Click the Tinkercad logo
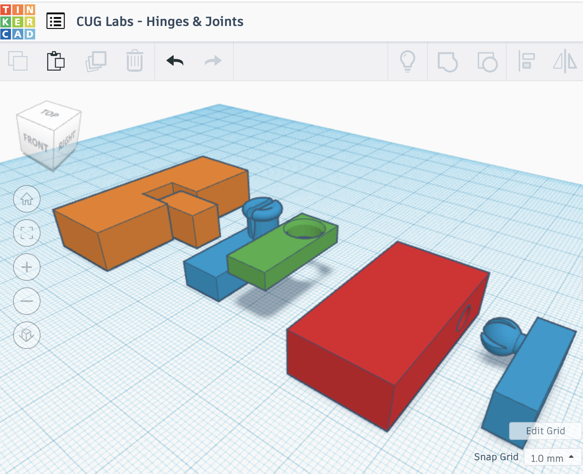The width and height of the screenshot is (583, 474). 18,22
